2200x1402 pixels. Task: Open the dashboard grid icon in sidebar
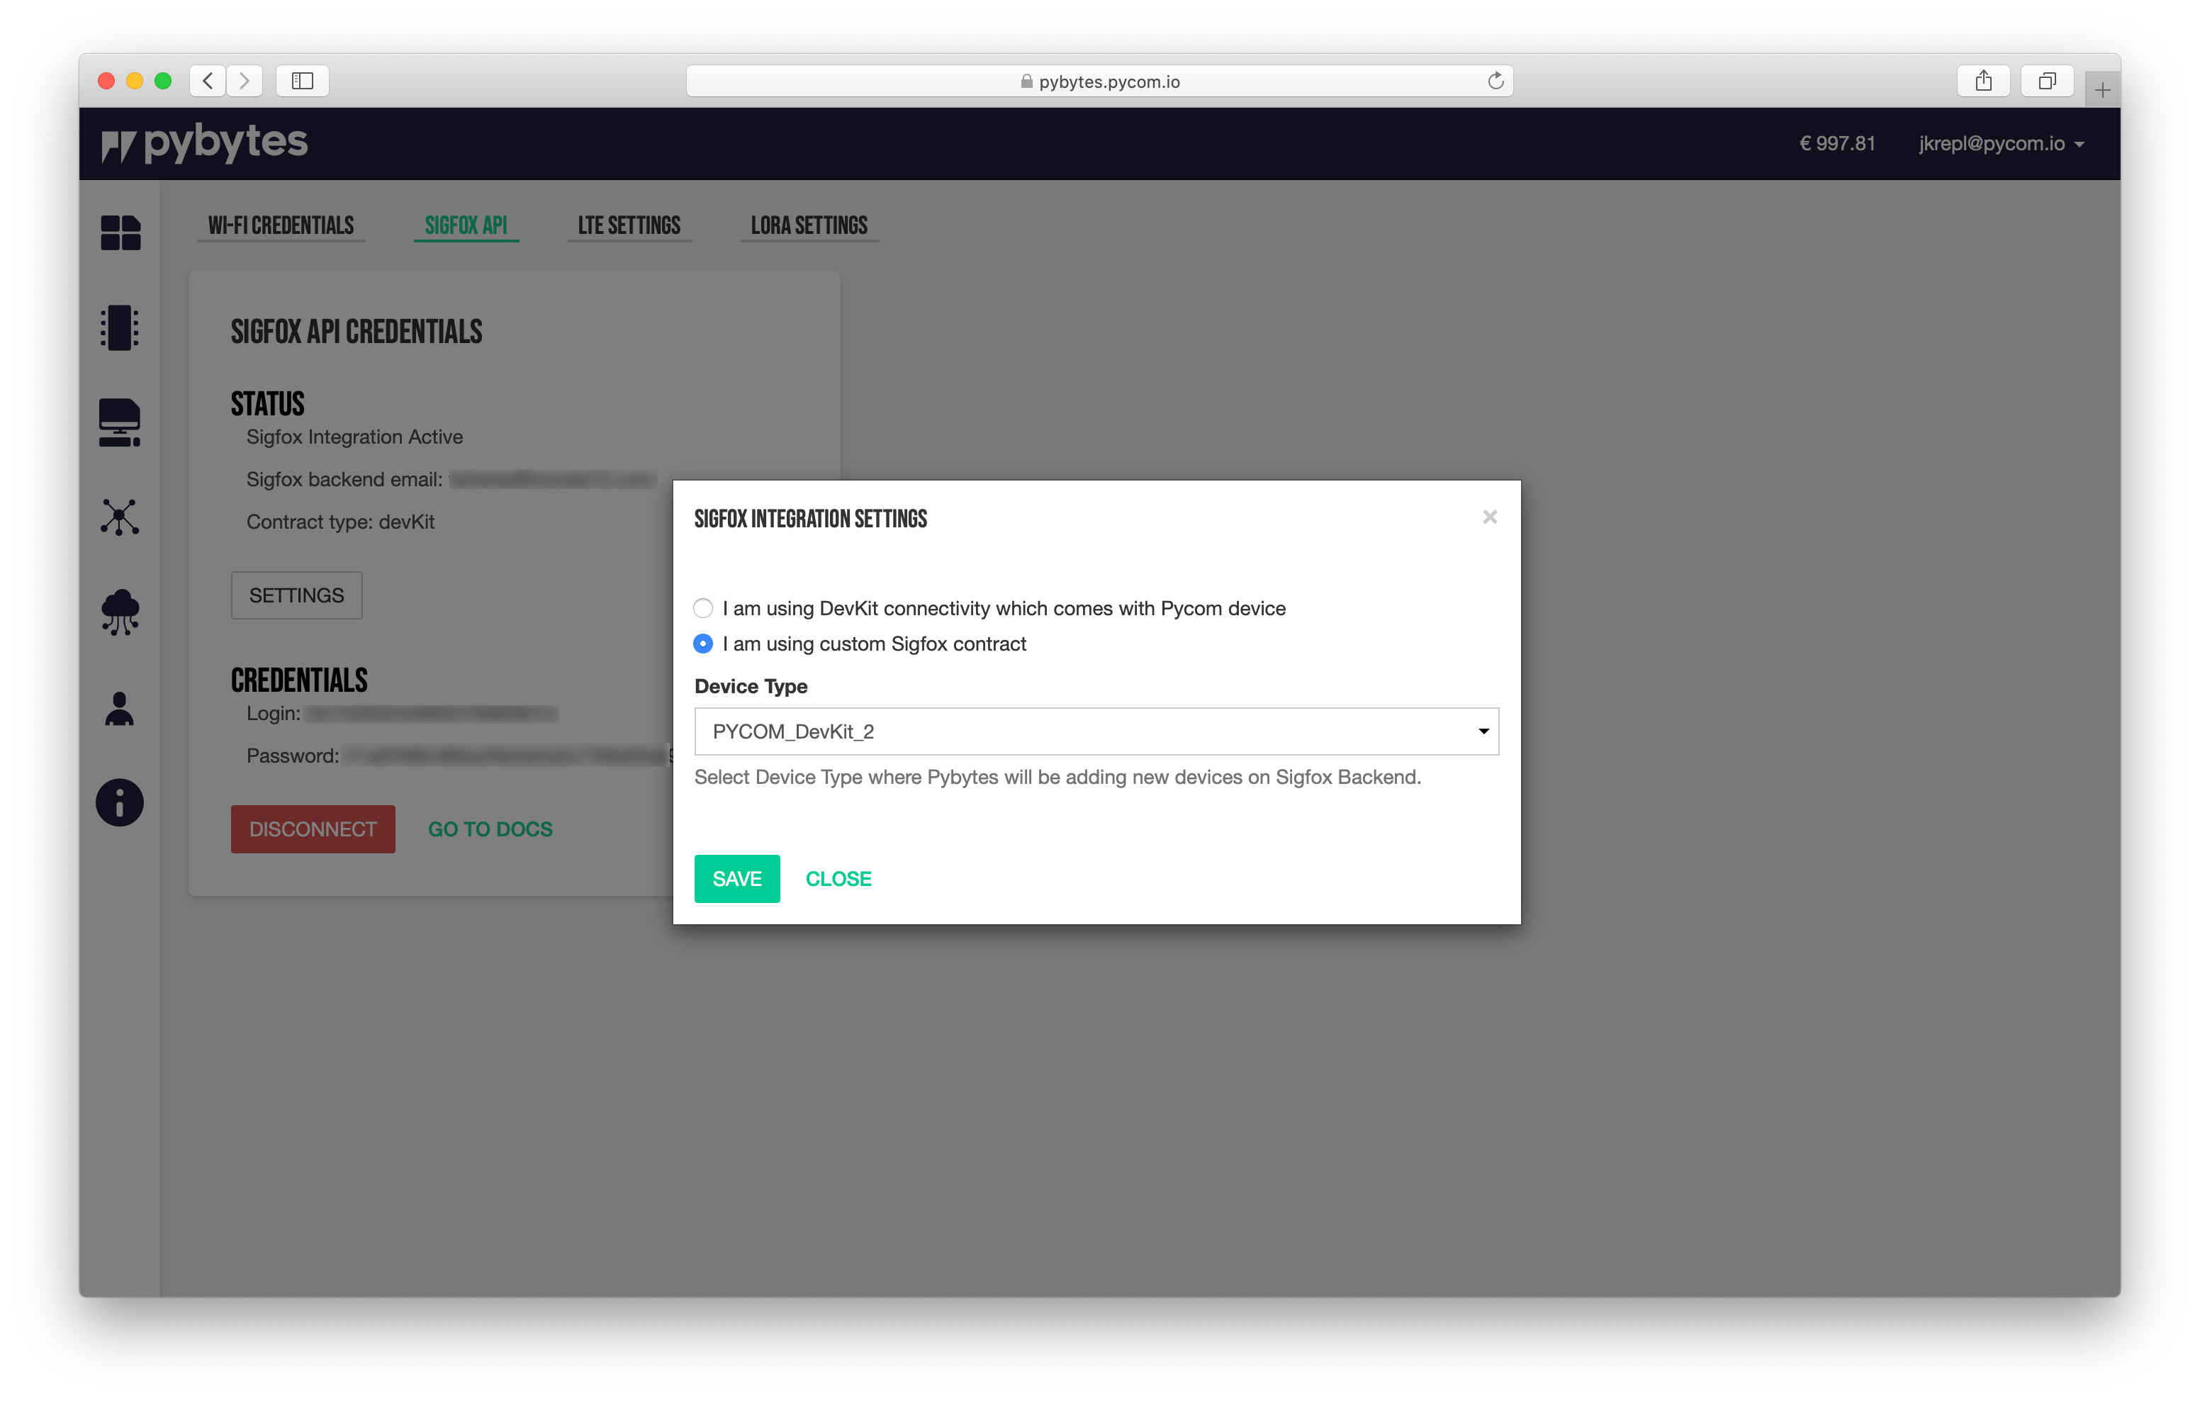point(120,232)
